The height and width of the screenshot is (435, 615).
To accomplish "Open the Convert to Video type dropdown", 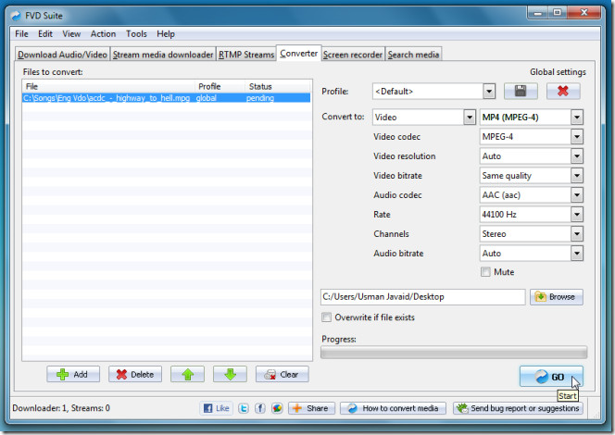I will click(470, 118).
